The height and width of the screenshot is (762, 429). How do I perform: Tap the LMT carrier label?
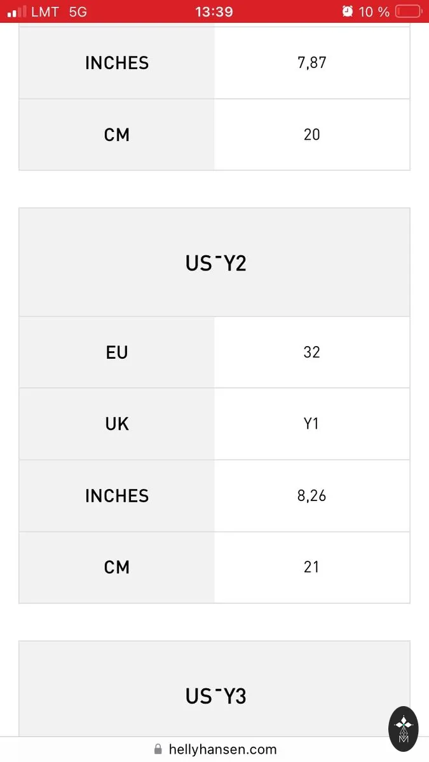pyautogui.click(x=44, y=11)
